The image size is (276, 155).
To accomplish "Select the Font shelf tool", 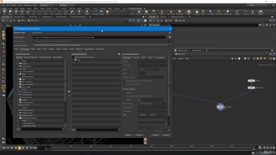I will tap(79, 12).
